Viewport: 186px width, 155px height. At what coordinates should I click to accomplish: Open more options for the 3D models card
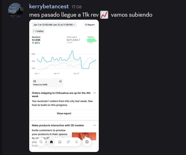click(x=95, y=125)
